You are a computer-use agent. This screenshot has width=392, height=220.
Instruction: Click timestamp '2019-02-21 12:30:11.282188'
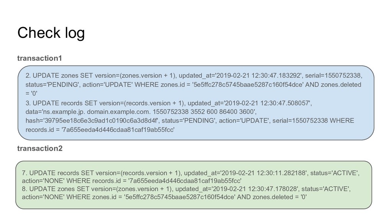(x=263, y=173)
